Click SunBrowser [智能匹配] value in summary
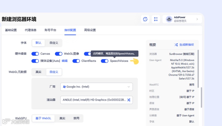The height and width of the screenshot is (126, 222). pyautogui.click(x=182, y=54)
